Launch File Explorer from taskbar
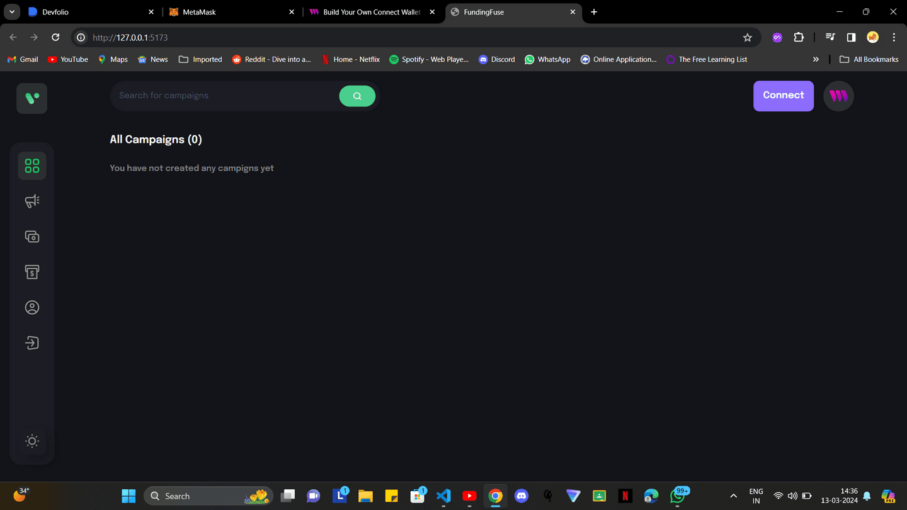 pos(365,496)
